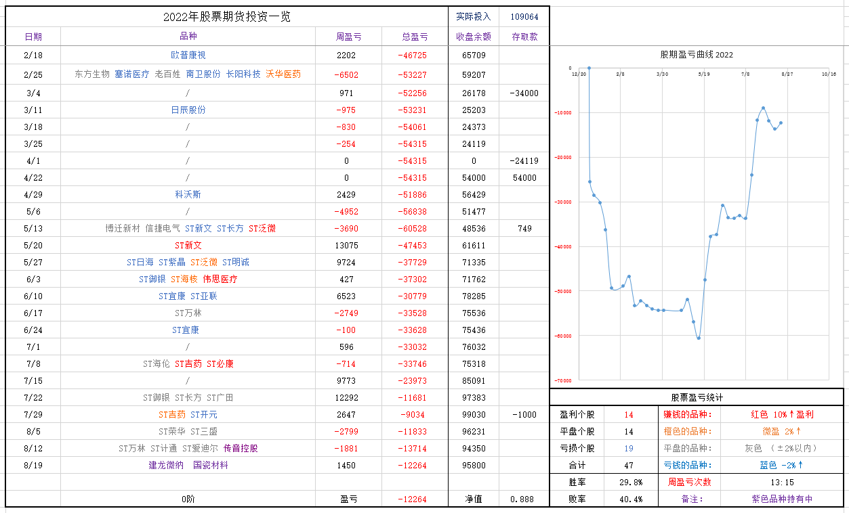The image size is (849, 513).
Task: Click the stock name 欧普康视
Action: tap(188, 55)
